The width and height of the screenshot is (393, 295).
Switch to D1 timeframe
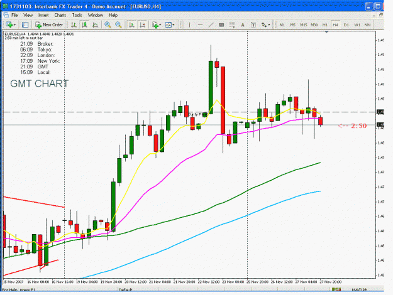346,24
